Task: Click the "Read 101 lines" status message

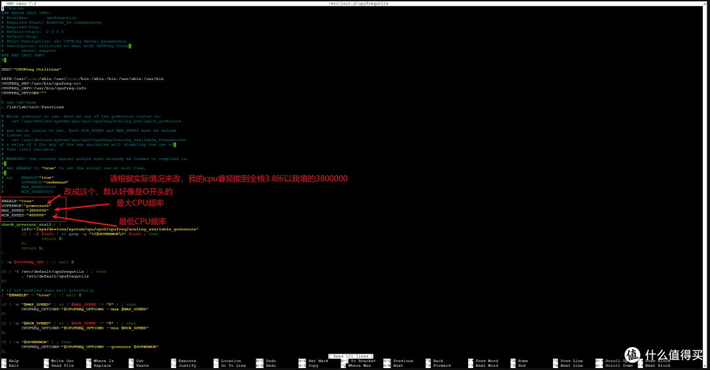Action: click(x=354, y=356)
